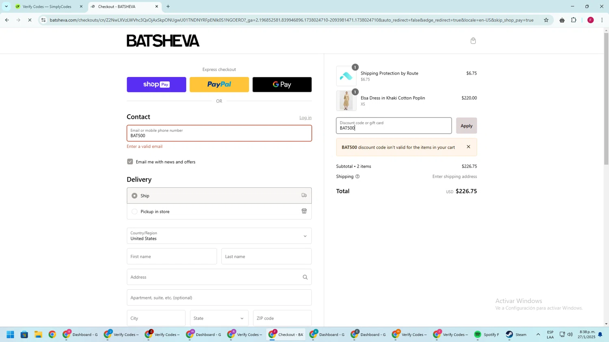Open File Explorer from taskbar
The height and width of the screenshot is (342, 609).
click(x=38, y=334)
